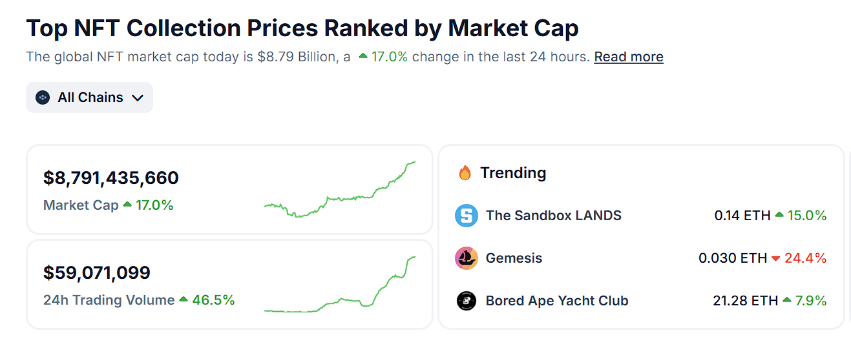This screenshot has height=337, width=851.
Task: Click the $59,071,099 trading volume value
Action: pyautogui.click(x=97, y=272)
